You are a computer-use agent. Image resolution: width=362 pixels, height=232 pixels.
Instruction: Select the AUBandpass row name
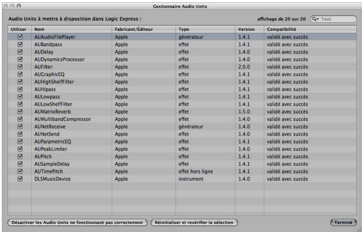pyautogui.click(x=48, y=44)
